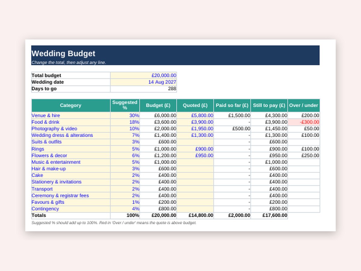The height and width of the screenshot is (271, 361).
Task: Click the Totals row label
Action: pyautogui.click(x=71, y=215)
